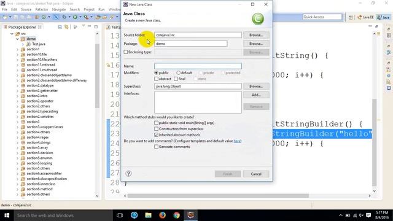Open Package Explorer View Menu triangle
The width and height of the screenshot is (393, 221).
[x=84, y=26]
